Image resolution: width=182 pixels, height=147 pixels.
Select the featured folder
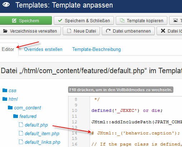click(x=28, y=116)
